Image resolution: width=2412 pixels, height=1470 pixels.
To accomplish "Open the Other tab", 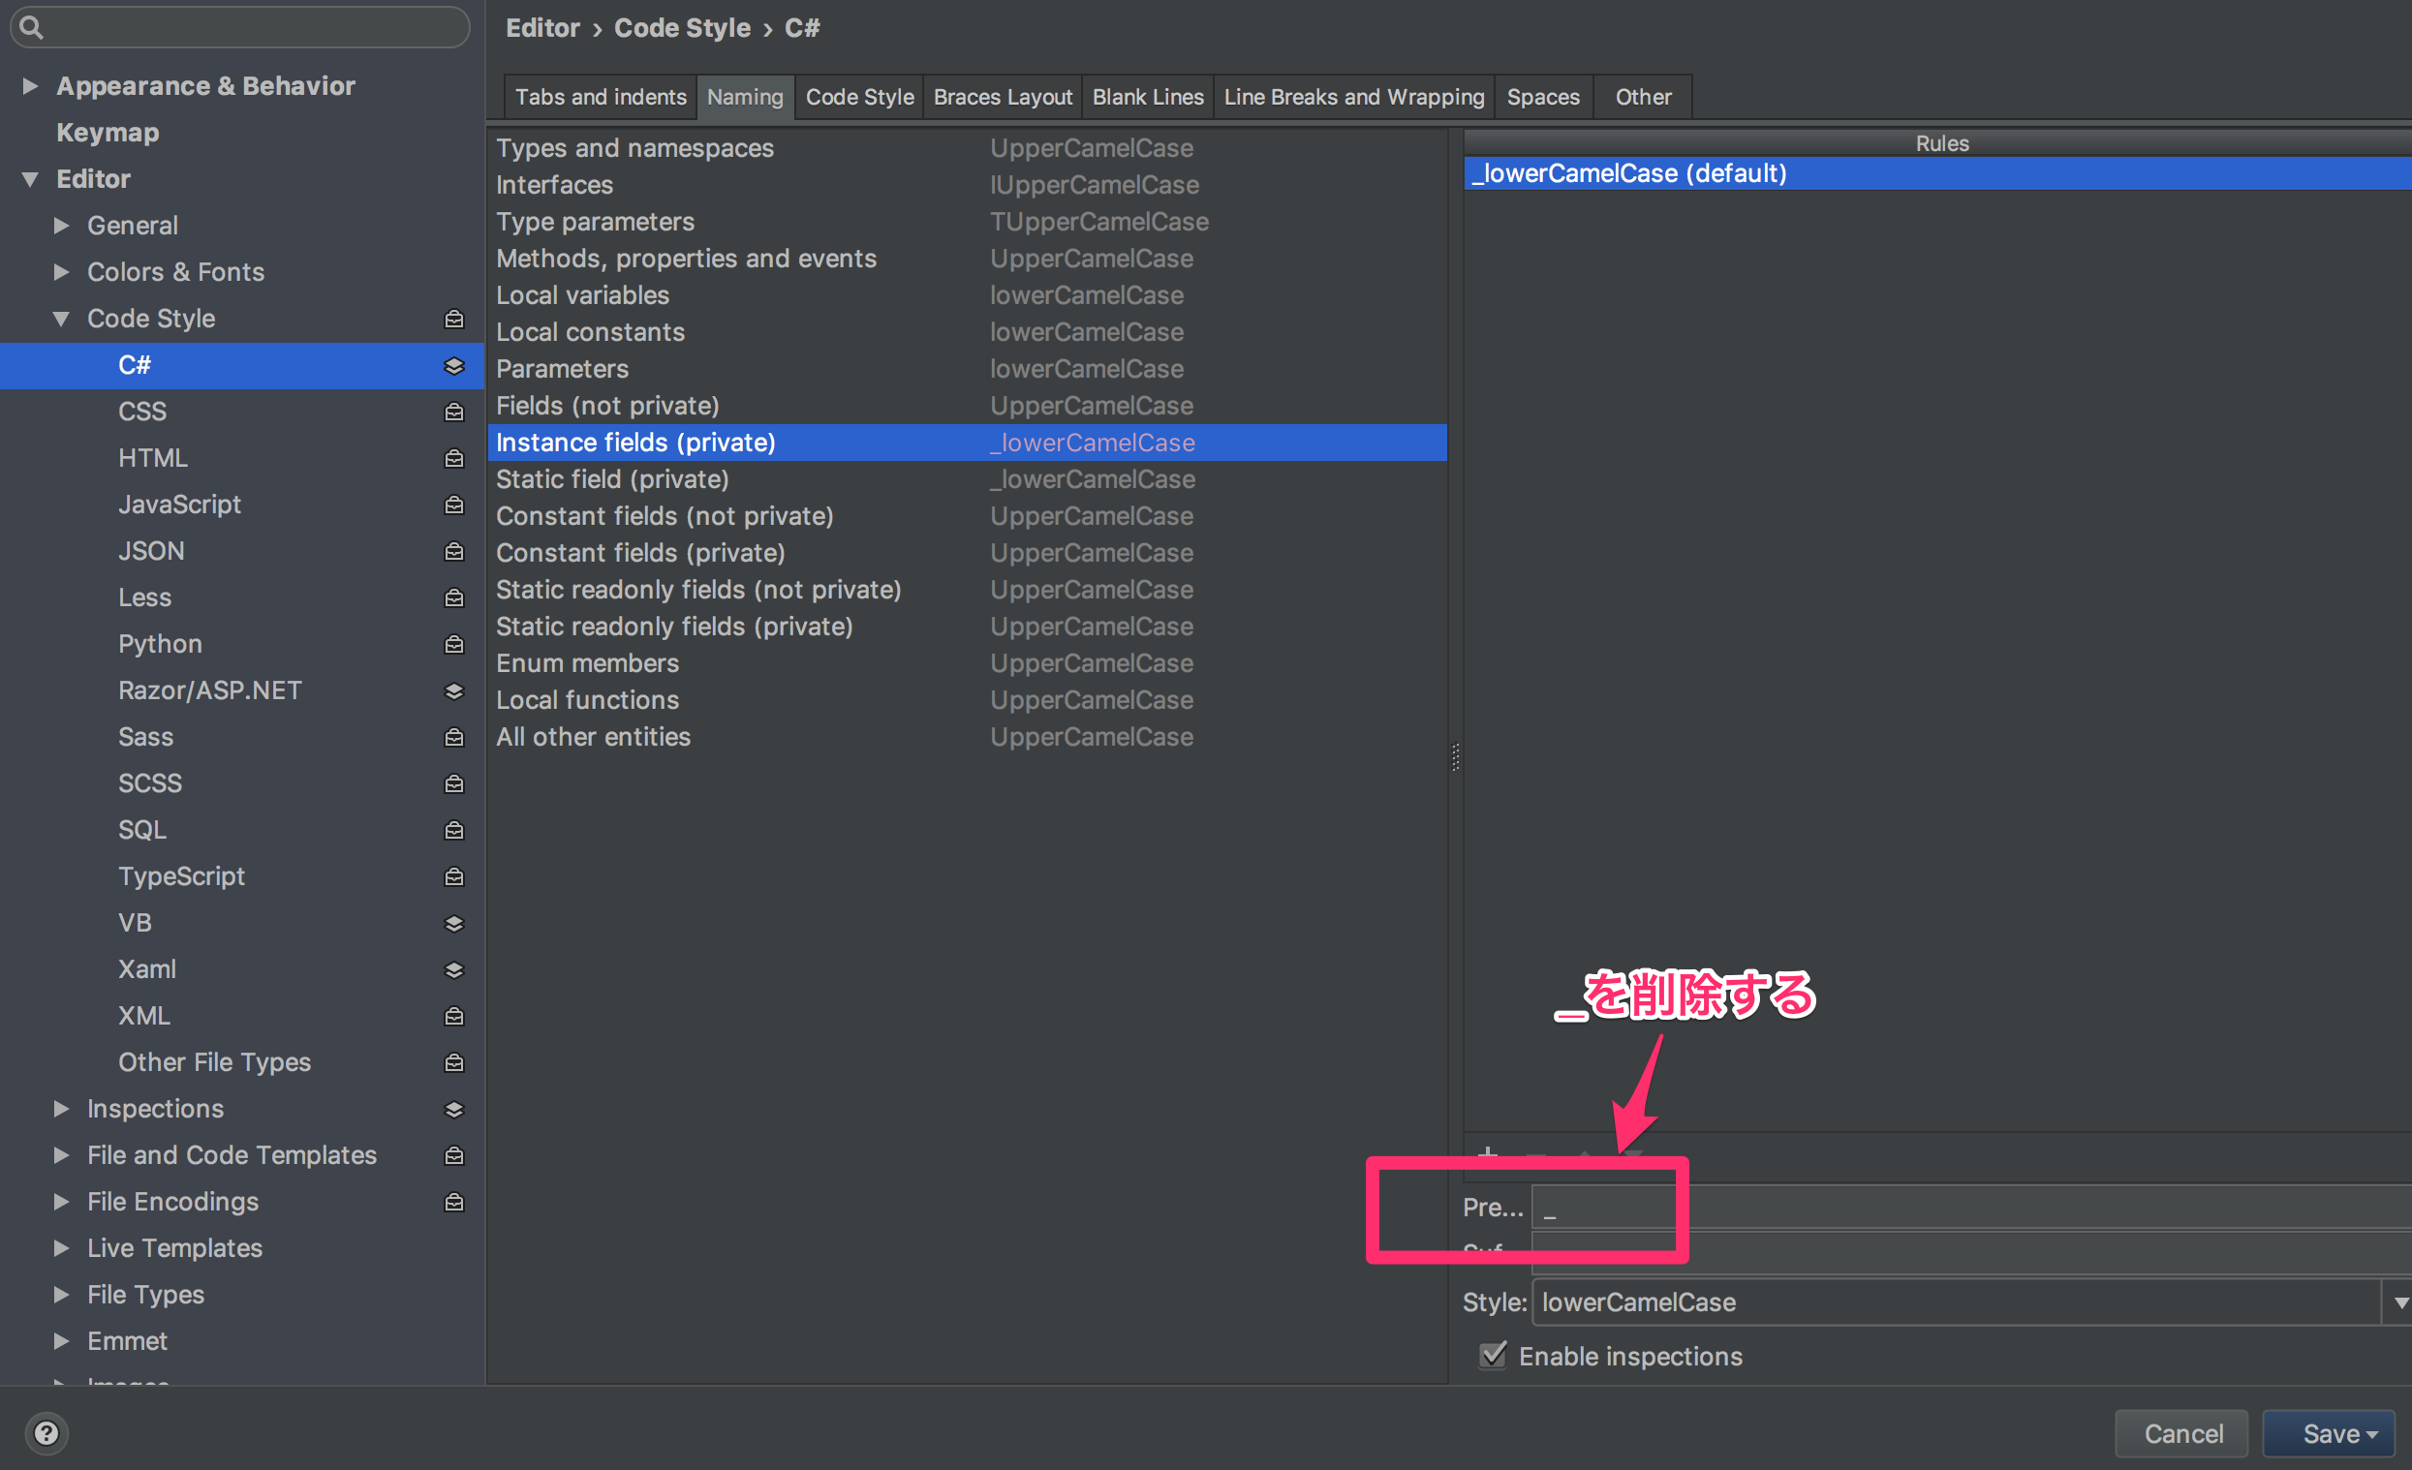I will (x=1643, y=97).
